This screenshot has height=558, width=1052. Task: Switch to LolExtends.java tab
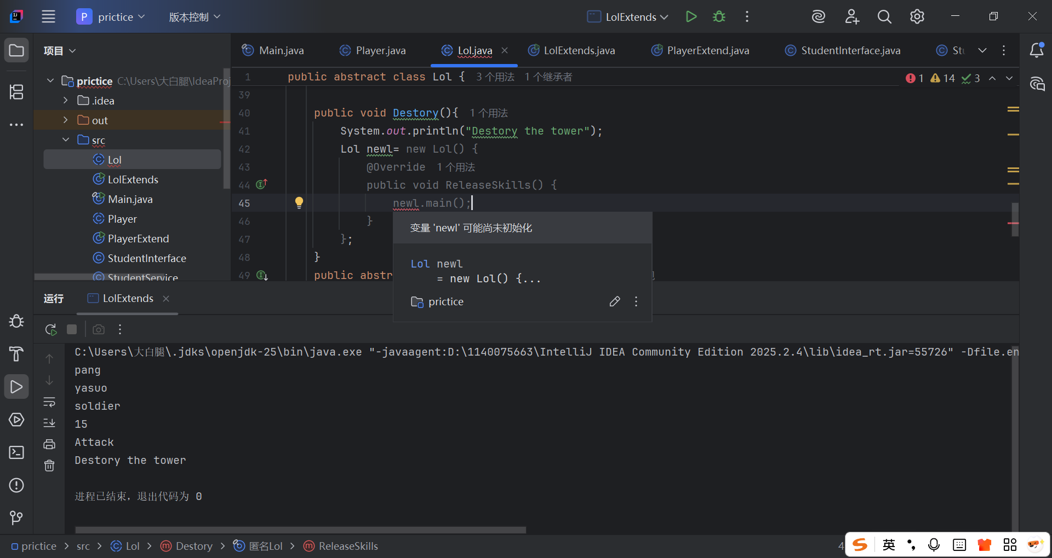click(571, 50)
